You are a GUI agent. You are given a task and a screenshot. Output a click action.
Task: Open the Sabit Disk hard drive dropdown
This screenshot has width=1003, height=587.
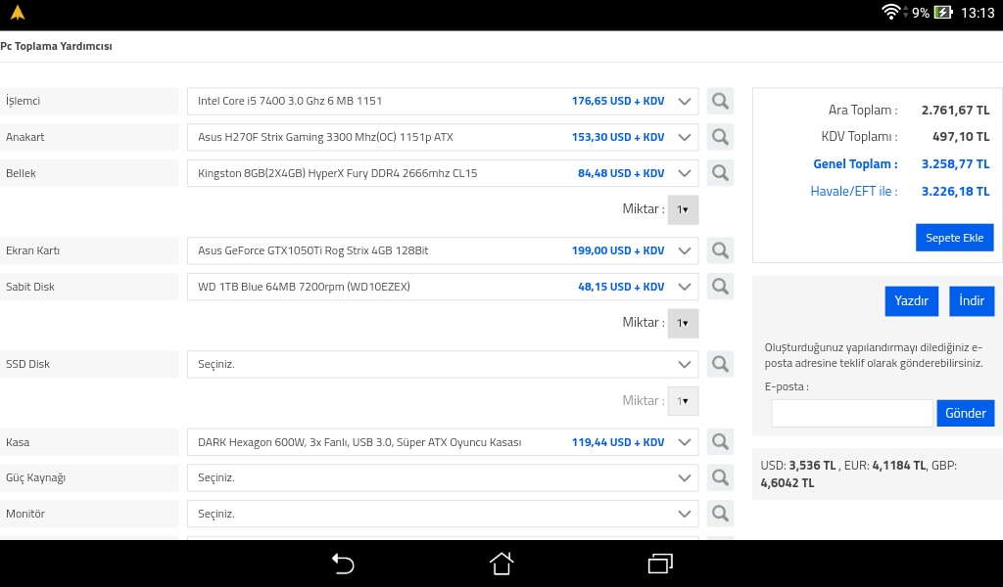coord(443,287)
